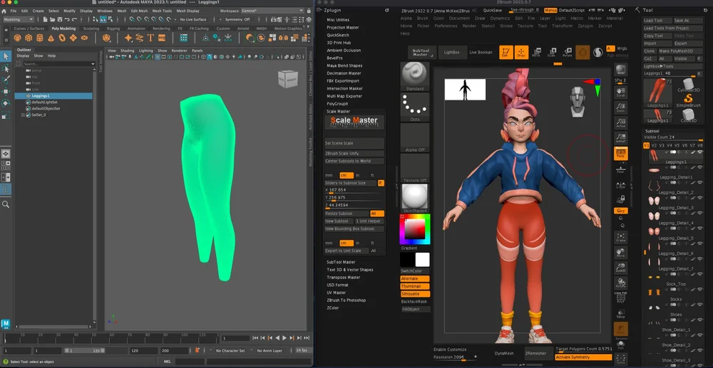Click the Resize Subtool button

pos(347,214)
